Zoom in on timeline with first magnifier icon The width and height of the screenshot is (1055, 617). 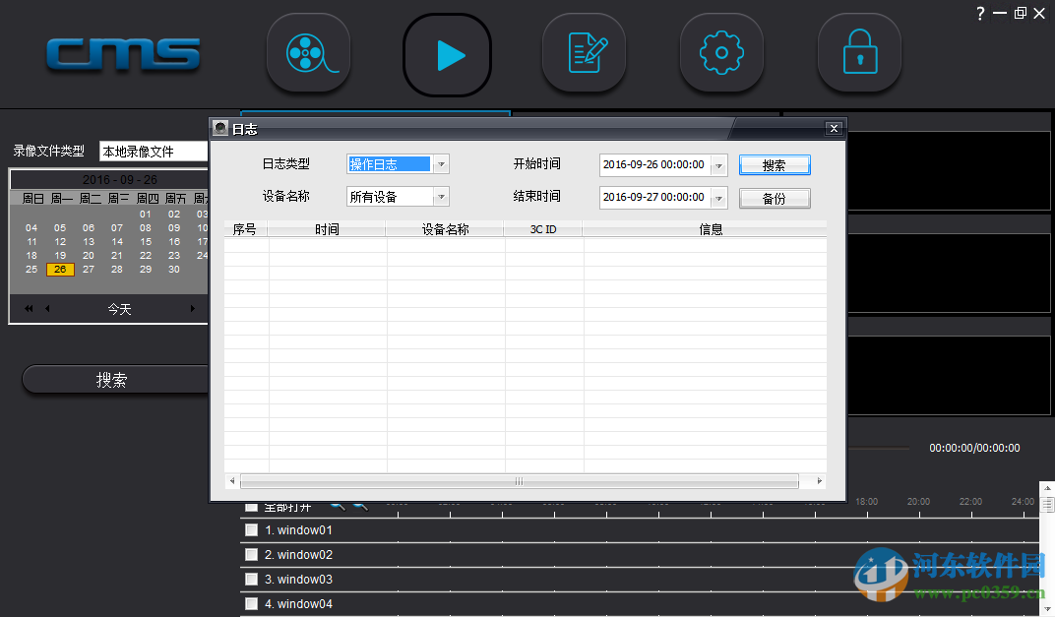[x=336, y=505]
